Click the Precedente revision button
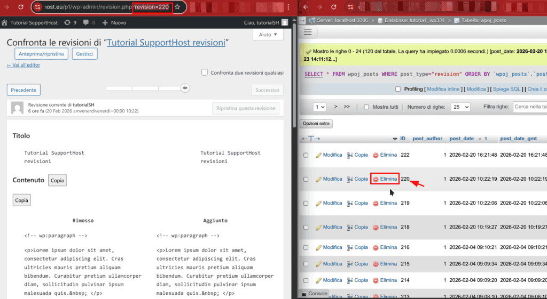 tap(24, 90)
